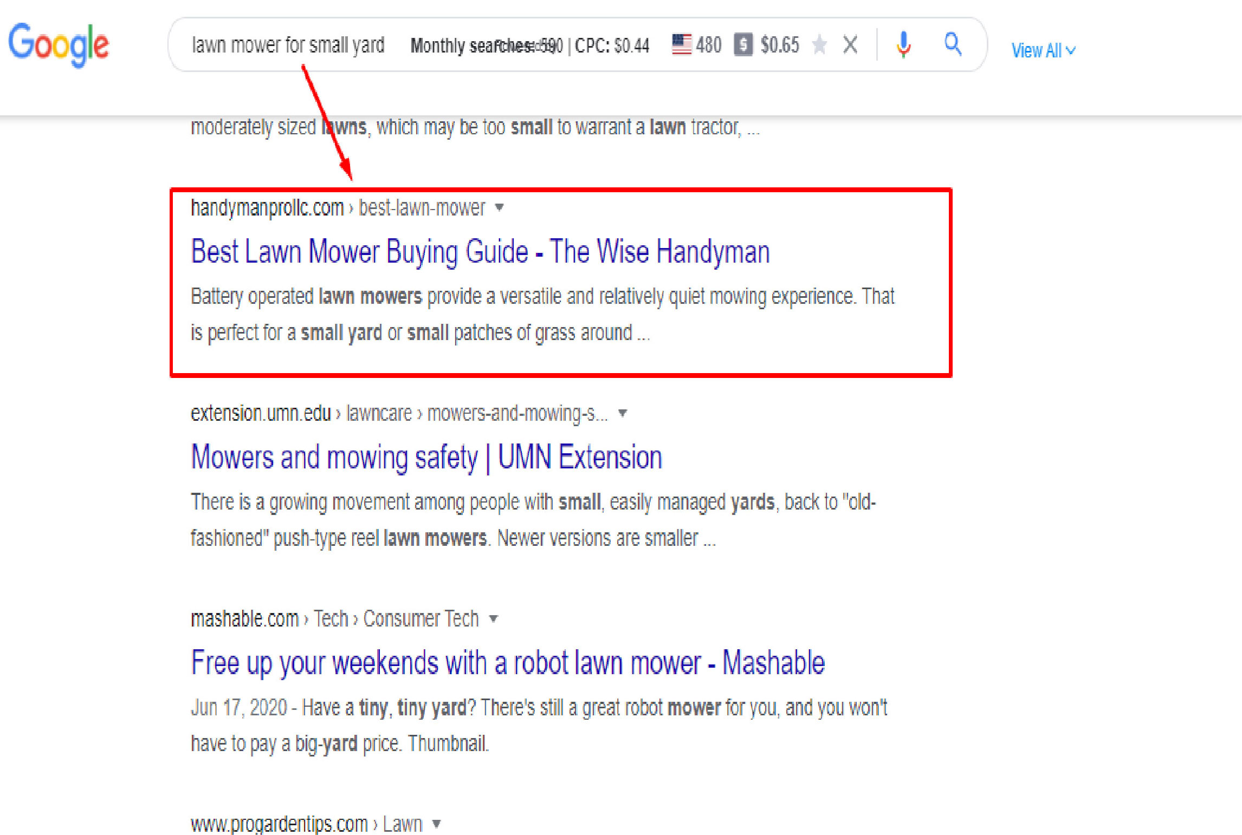1242x835 pixels.
Task: Click the Consumer Tech breadcrumb
Action: click(x=421, y=618)
